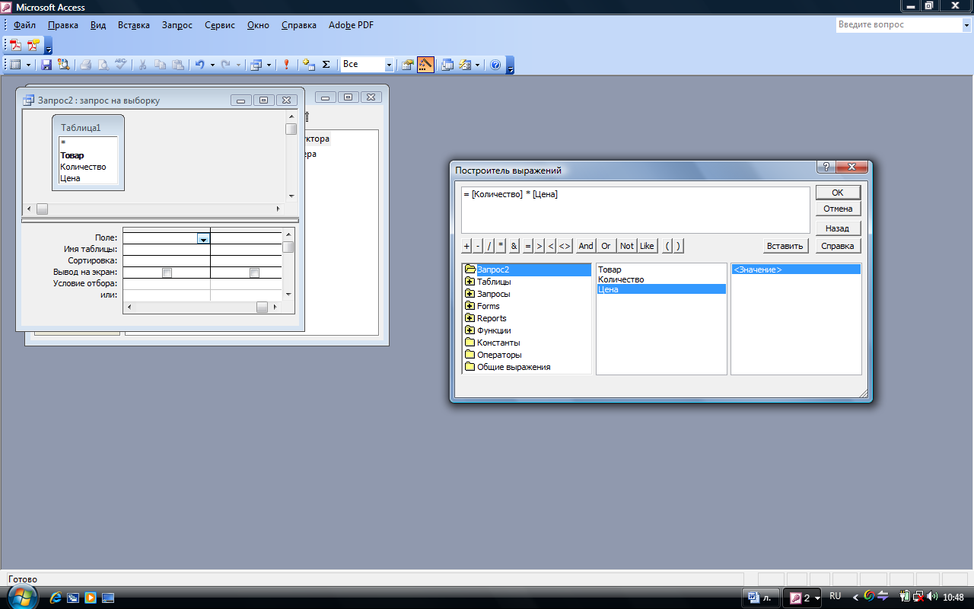Show the Database Window via toolbar icon
The height and width of the screenshot is (609, 974).
click(447, 65)
